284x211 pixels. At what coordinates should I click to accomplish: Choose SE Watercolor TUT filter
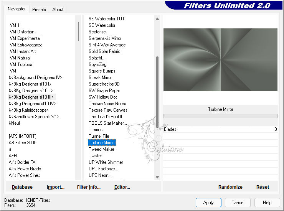tap(107, 19)
